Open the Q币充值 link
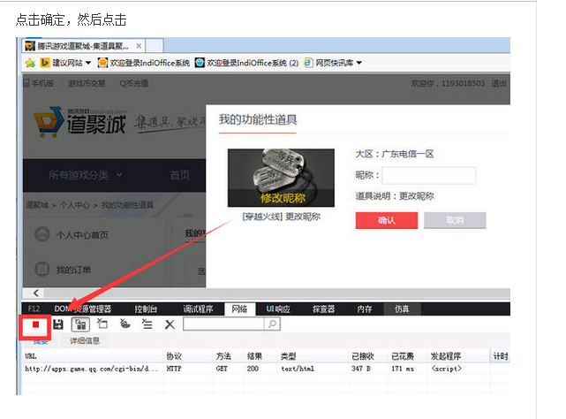This screenshot has width=566, height=419. tap(134, 83)
